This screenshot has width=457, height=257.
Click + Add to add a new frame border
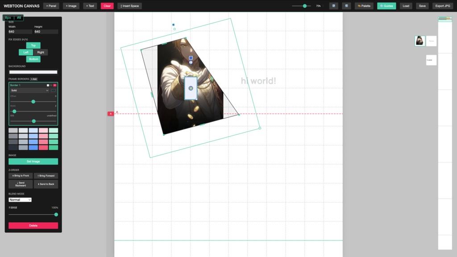pos(33,79)
